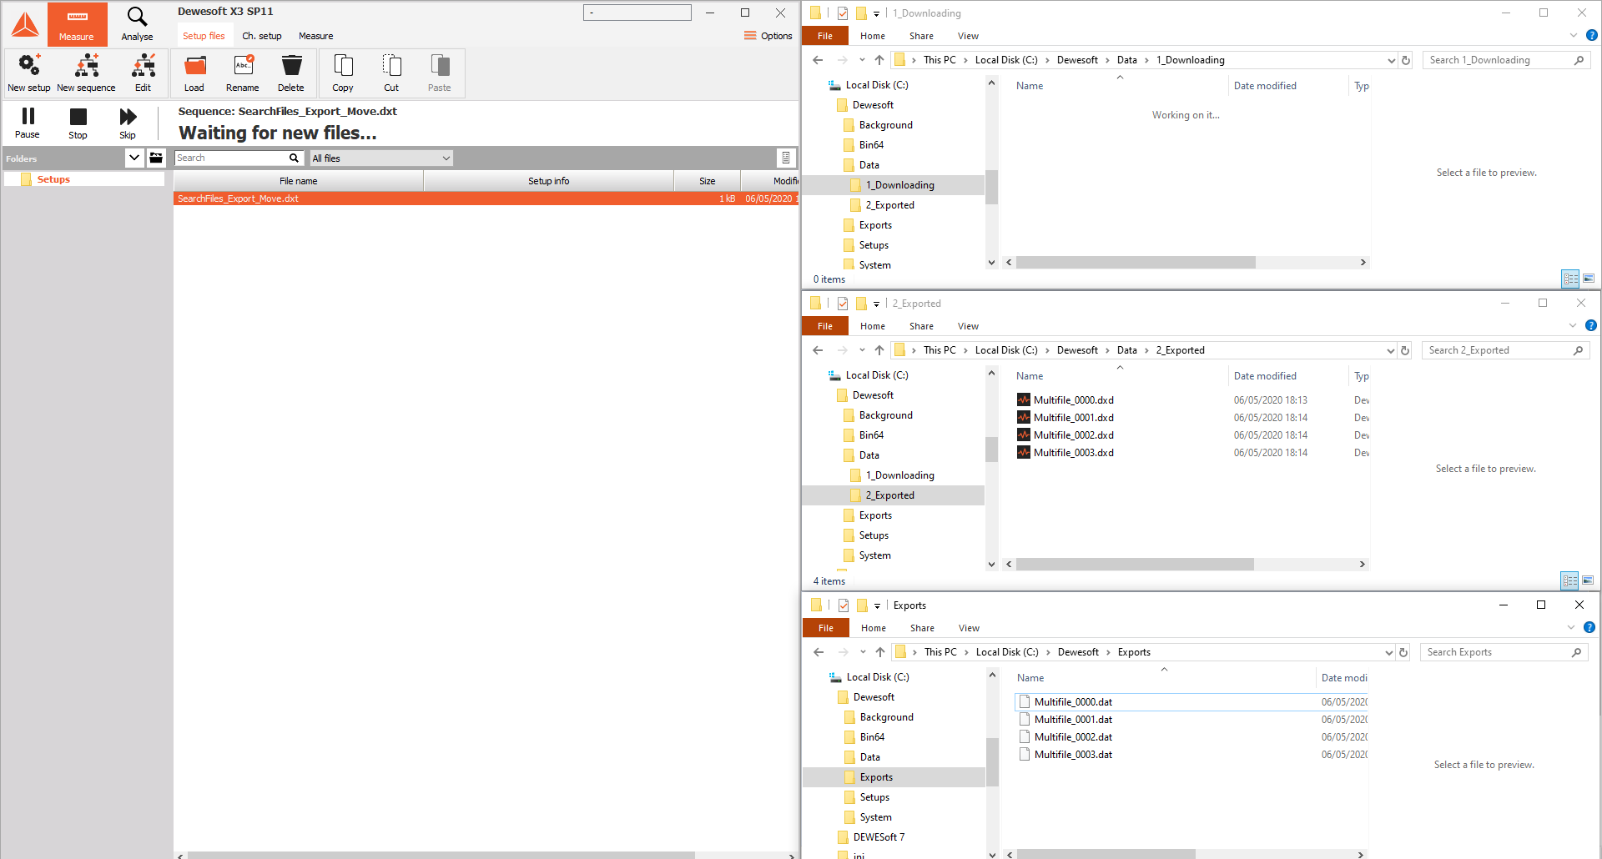
Task: Click the open folder icon beside Folders
Action: pos(156,158)
